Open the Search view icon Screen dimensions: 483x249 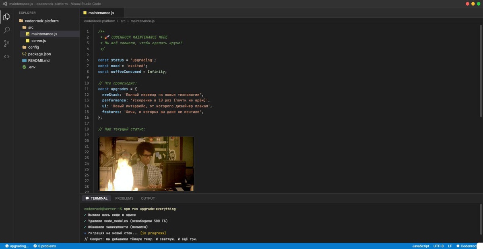pos(6,30)
